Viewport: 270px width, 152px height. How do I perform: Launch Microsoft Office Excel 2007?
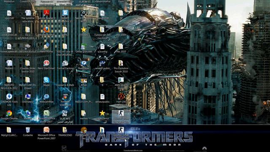[x=46, y=113]
